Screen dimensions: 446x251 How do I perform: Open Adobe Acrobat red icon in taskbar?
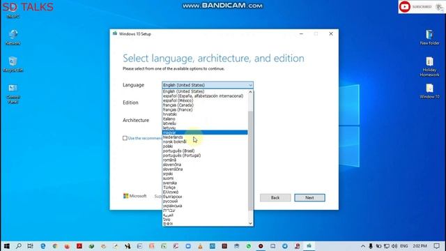tap(79, 246)
